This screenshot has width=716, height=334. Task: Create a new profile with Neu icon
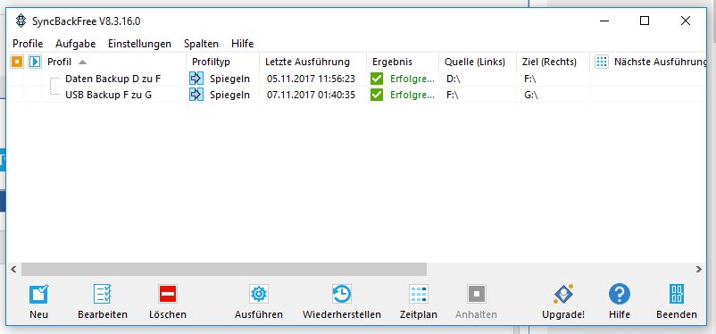[38, 294]
